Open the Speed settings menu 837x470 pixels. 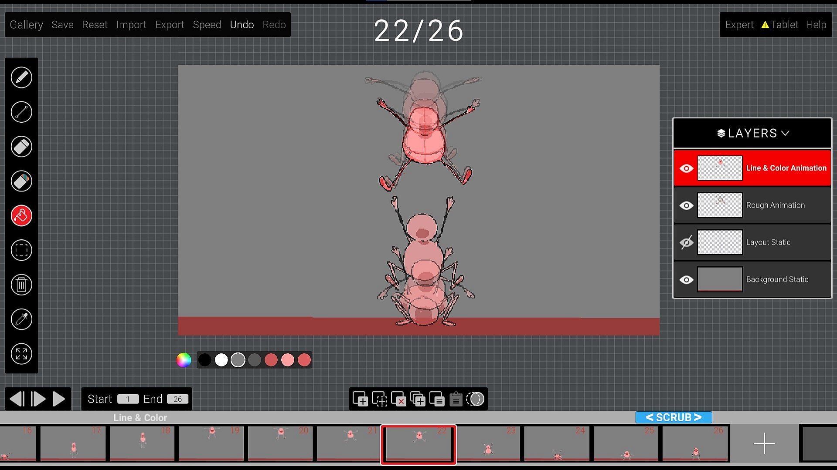click(207, 25)
